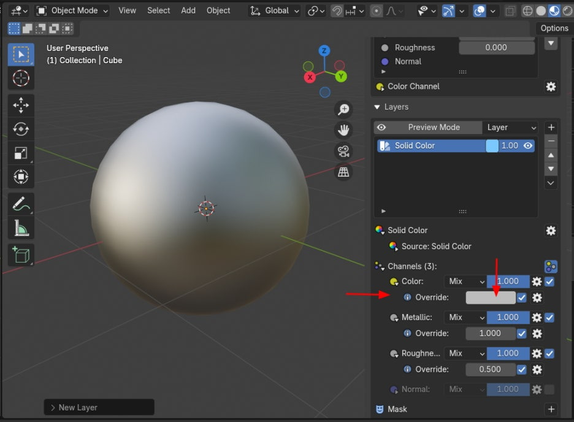
Task: Switch orthographic/perspective grid icon
Action: tap(343, 172)
